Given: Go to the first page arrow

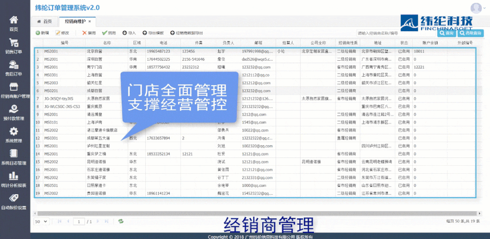Looking at the screenshot, I should coord(59,221).
